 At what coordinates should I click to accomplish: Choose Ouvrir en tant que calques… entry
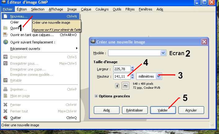[x=41, y=35]
